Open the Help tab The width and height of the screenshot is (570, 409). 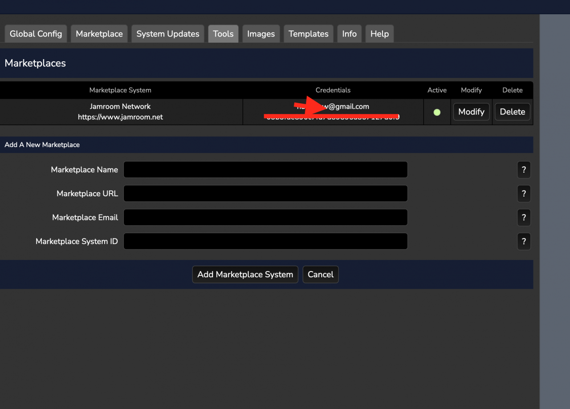tap(379, 34)
